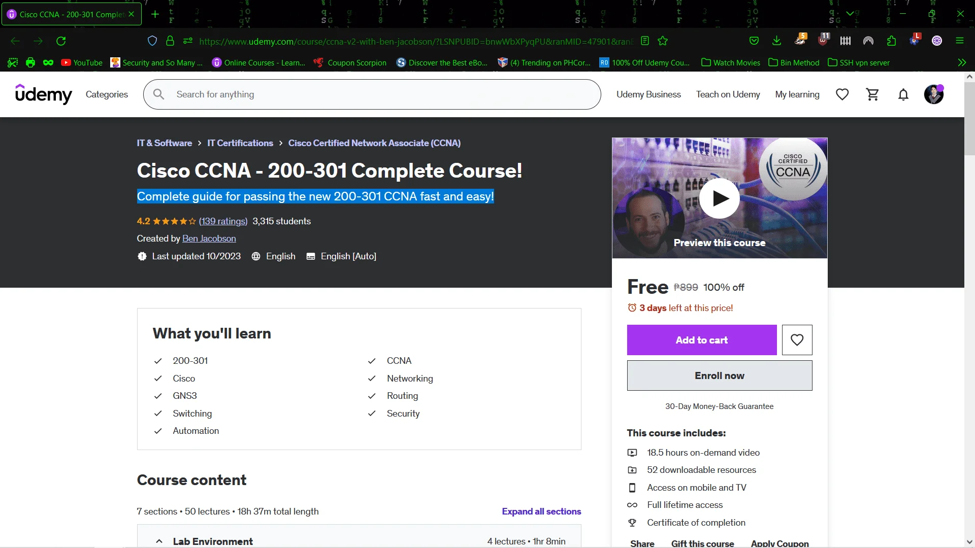The height and width of the screenshot is (548, 975).
Task: Click the padlock site security icon
Action: coord(170,41)
